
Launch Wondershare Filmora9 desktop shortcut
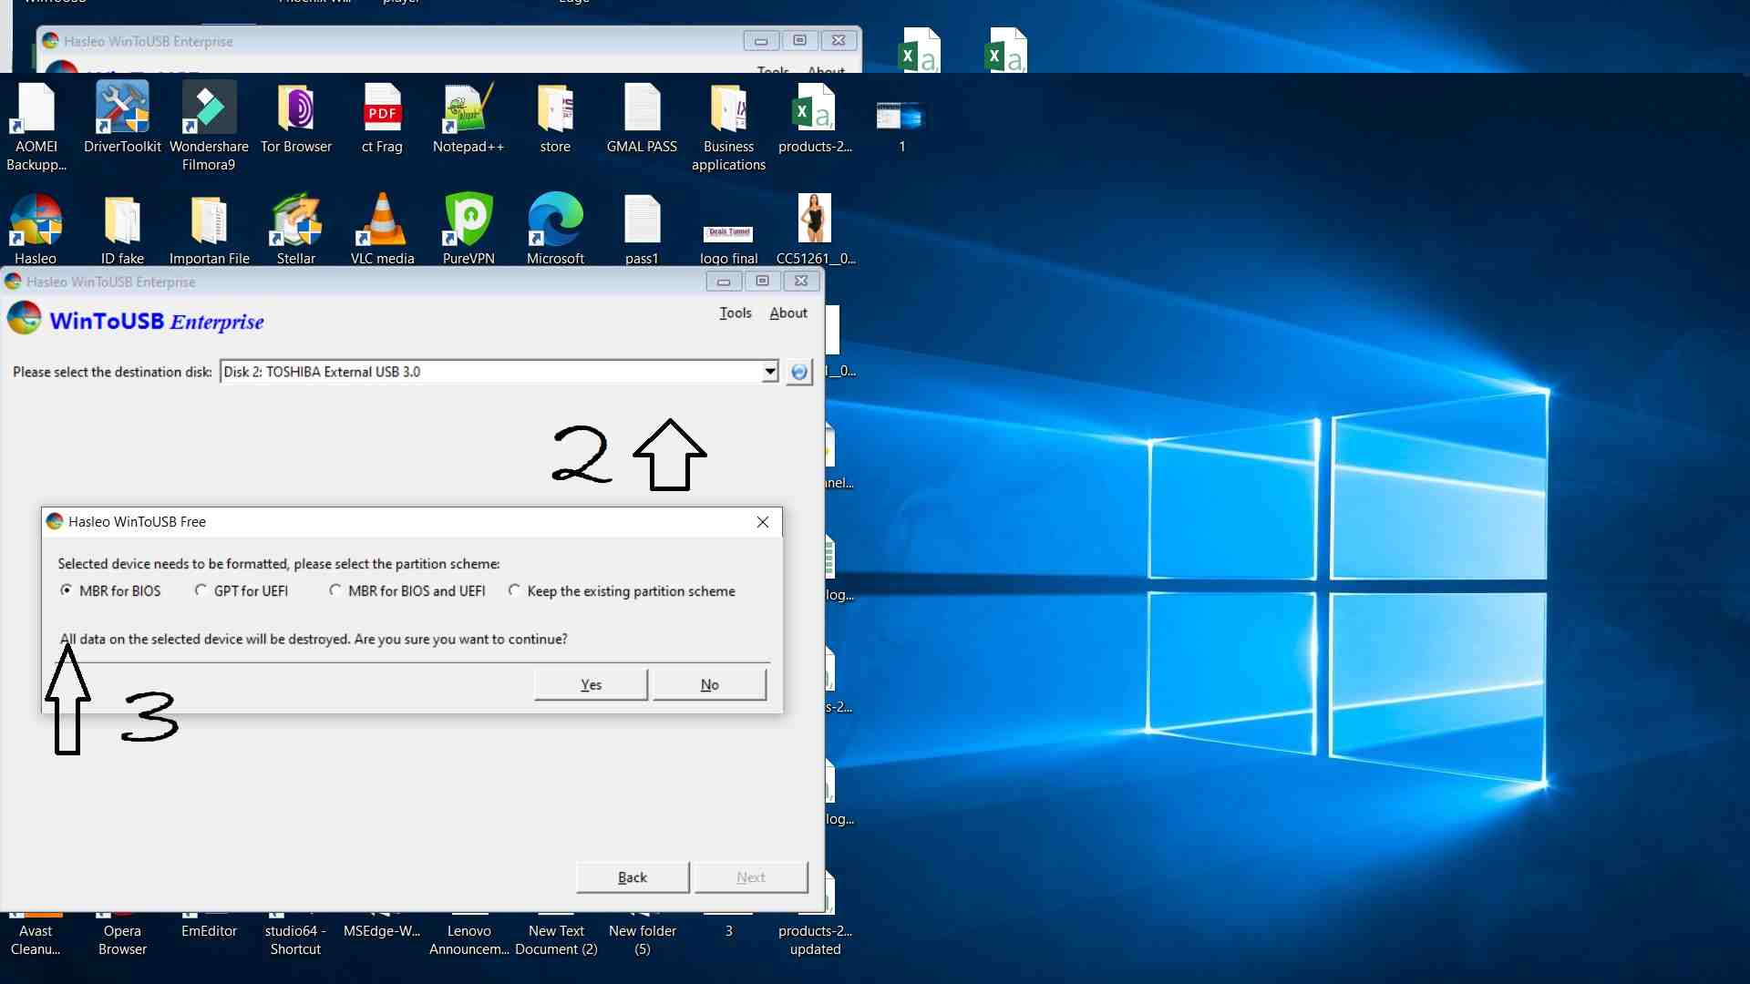(209, 127)
